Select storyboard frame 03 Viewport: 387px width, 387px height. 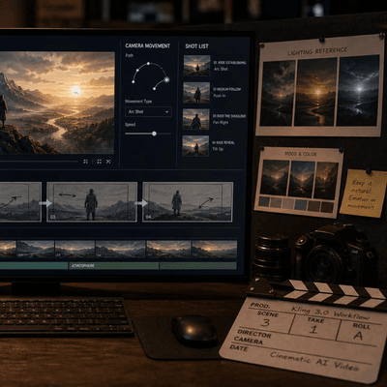92,202
